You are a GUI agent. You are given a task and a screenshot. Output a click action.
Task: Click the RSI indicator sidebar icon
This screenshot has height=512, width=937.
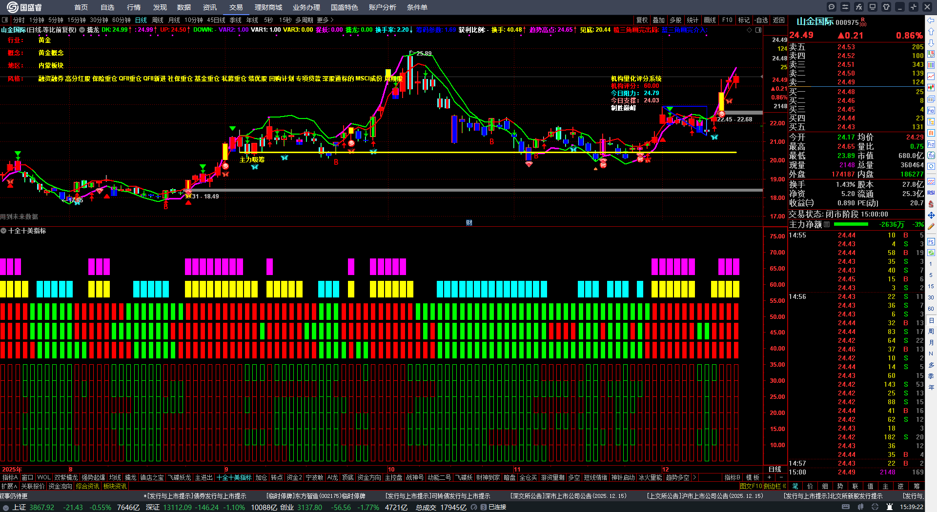[931, 193]
